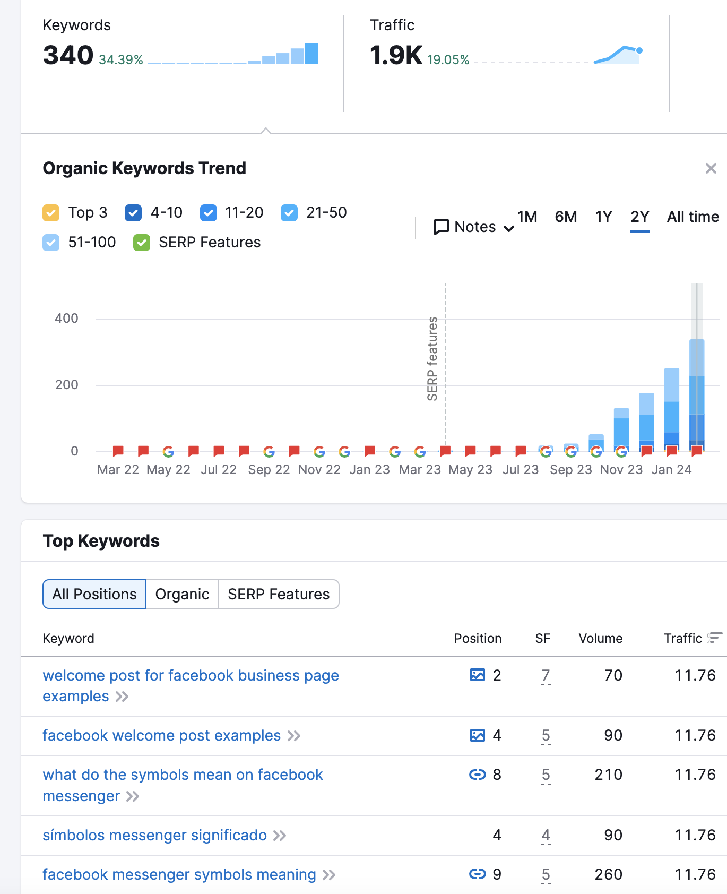727x894 pixels.
Task: Select the 2Y time range
Action: pyautogui.click(x=640, y=217)
